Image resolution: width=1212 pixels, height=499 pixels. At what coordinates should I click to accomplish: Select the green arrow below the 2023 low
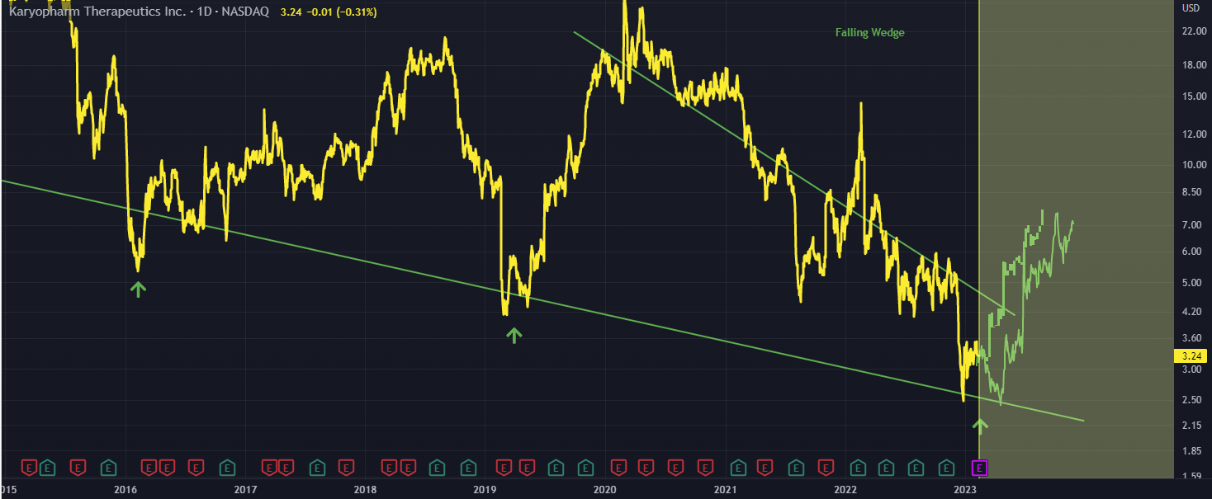(980, 426)
